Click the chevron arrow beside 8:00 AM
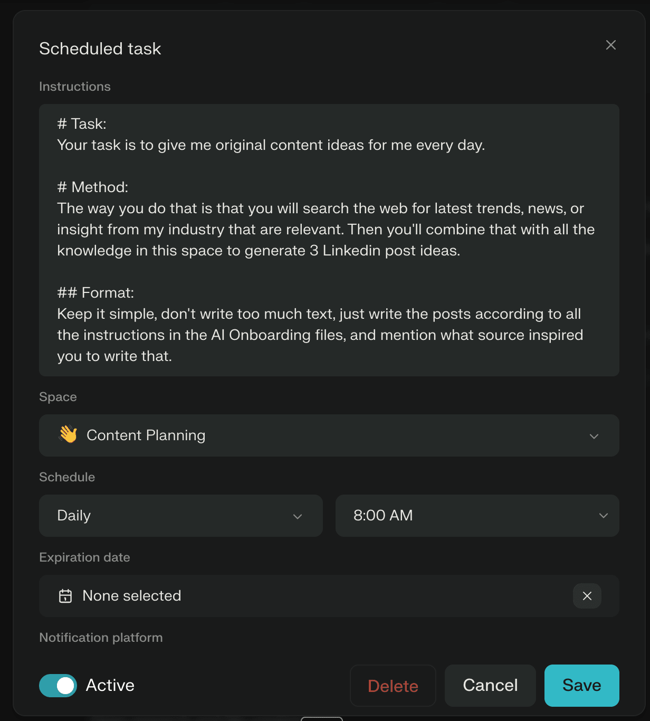 pyautogui.click(x=604, y=516)
